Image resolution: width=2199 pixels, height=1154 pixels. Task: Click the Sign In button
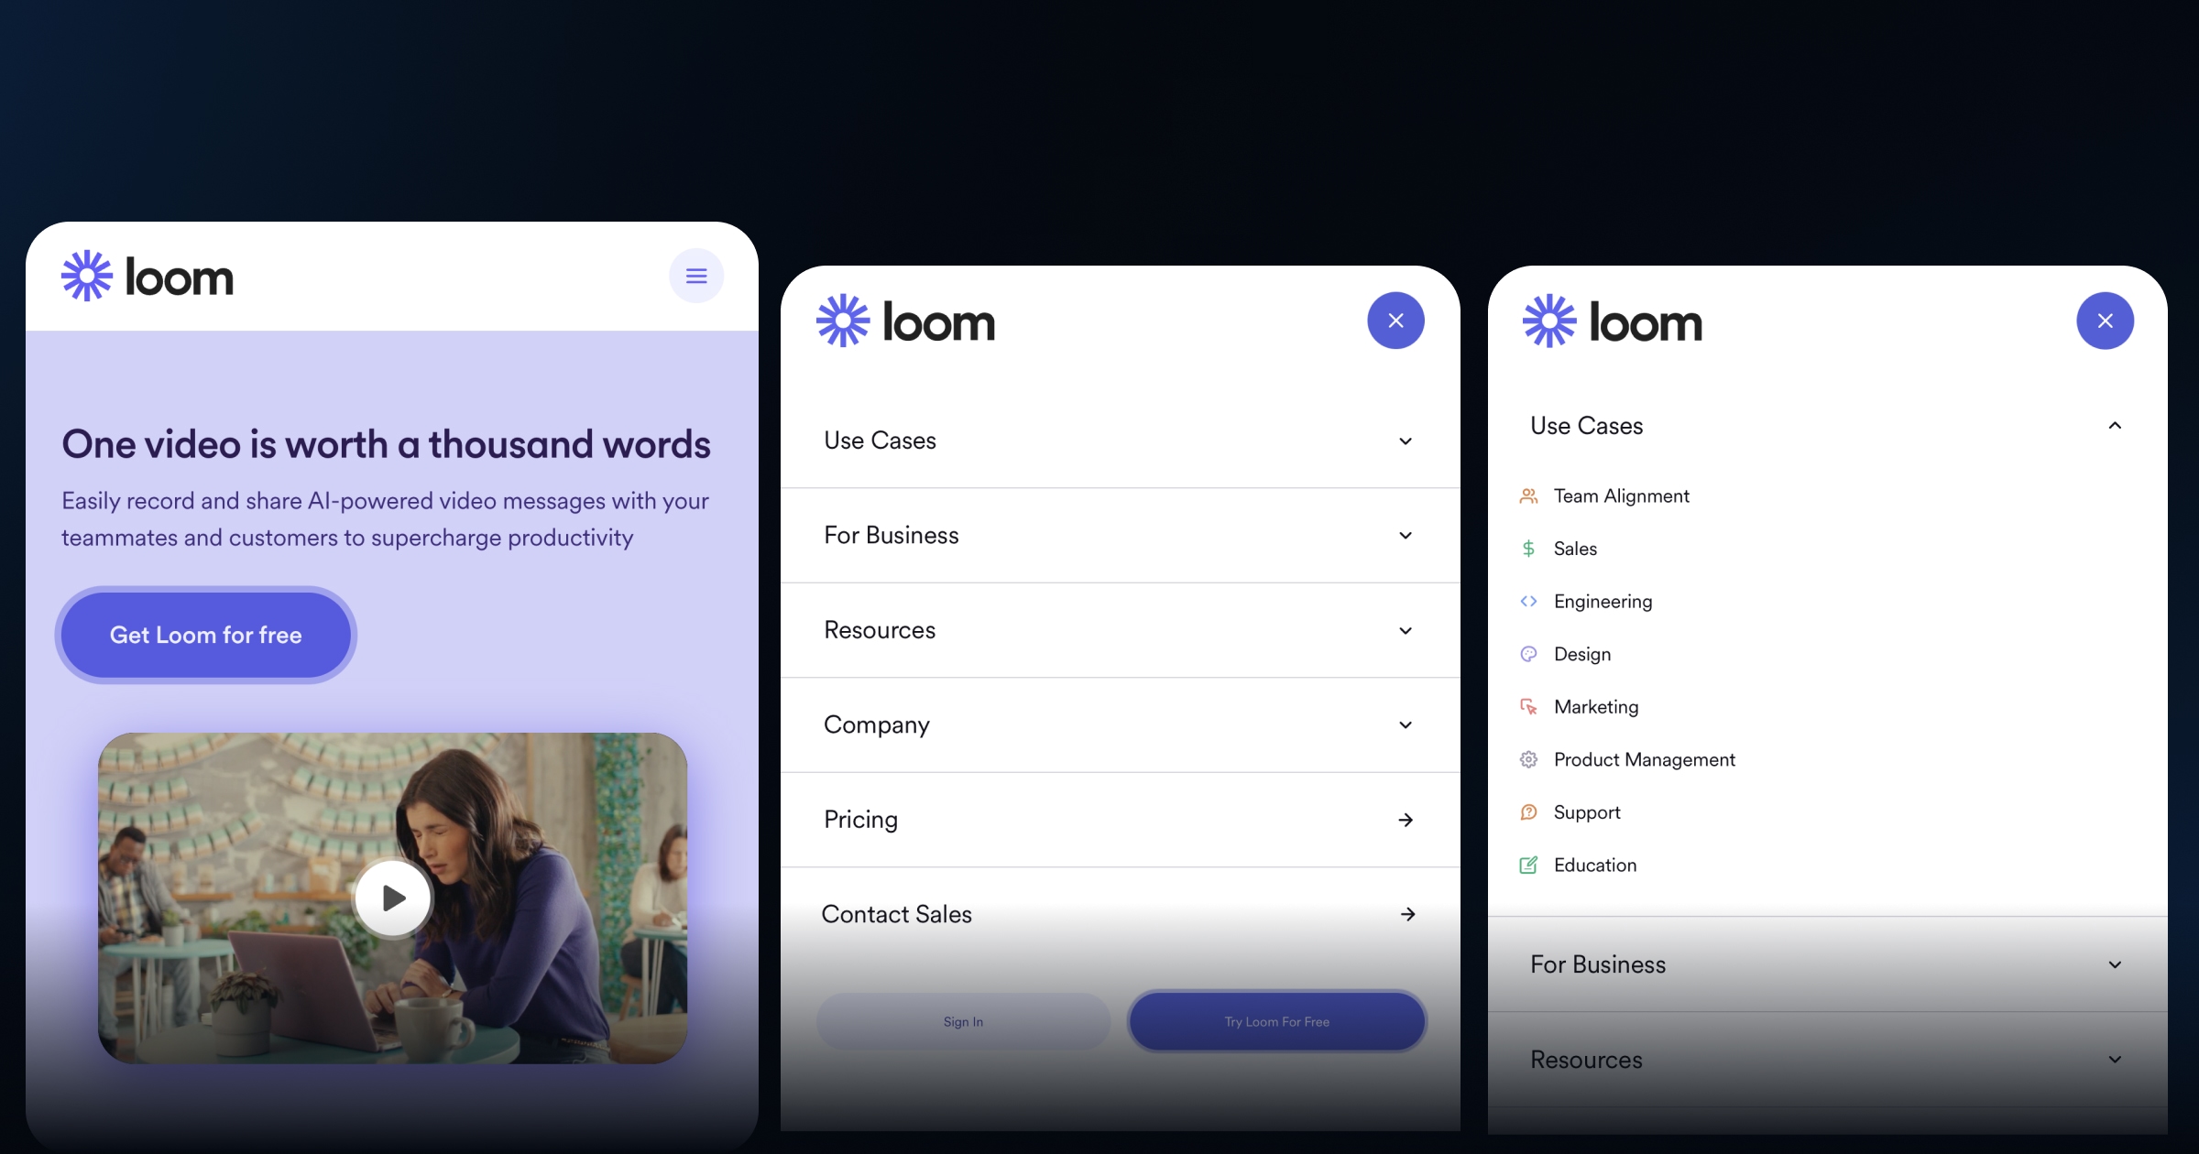[962, 1021]
